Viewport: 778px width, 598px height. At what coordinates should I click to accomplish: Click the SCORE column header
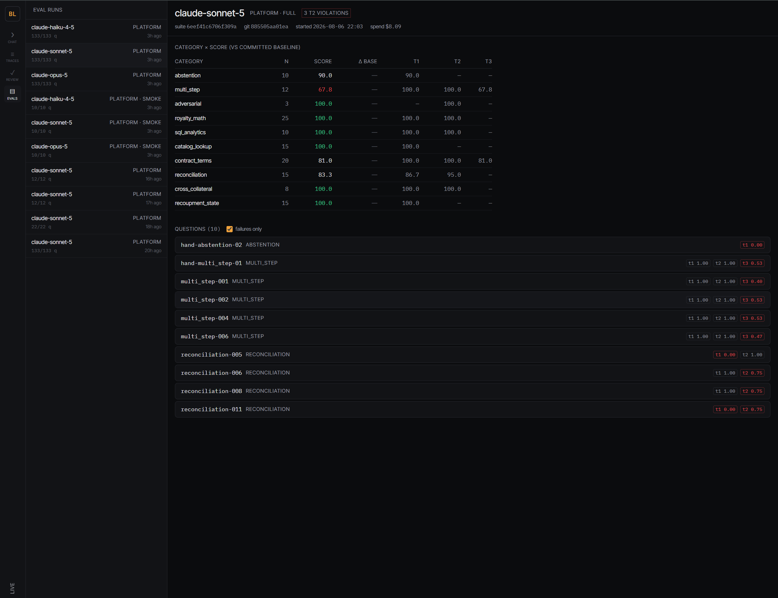[322, 61]
